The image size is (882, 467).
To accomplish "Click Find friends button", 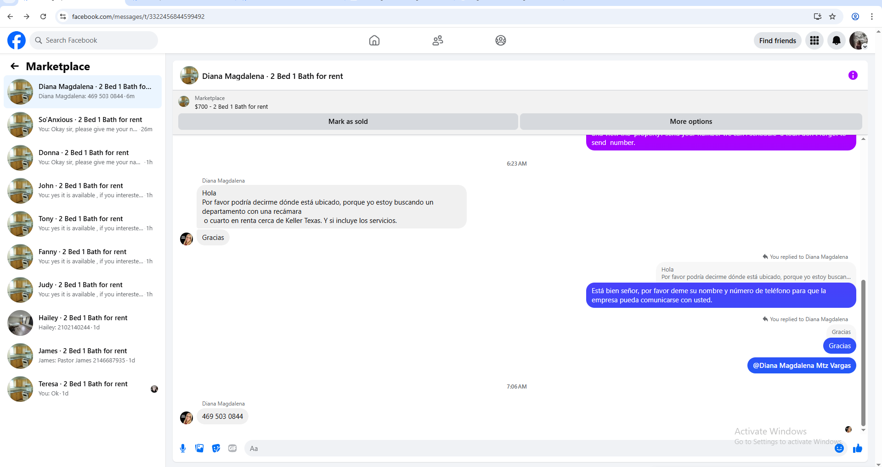I will 778,40.
